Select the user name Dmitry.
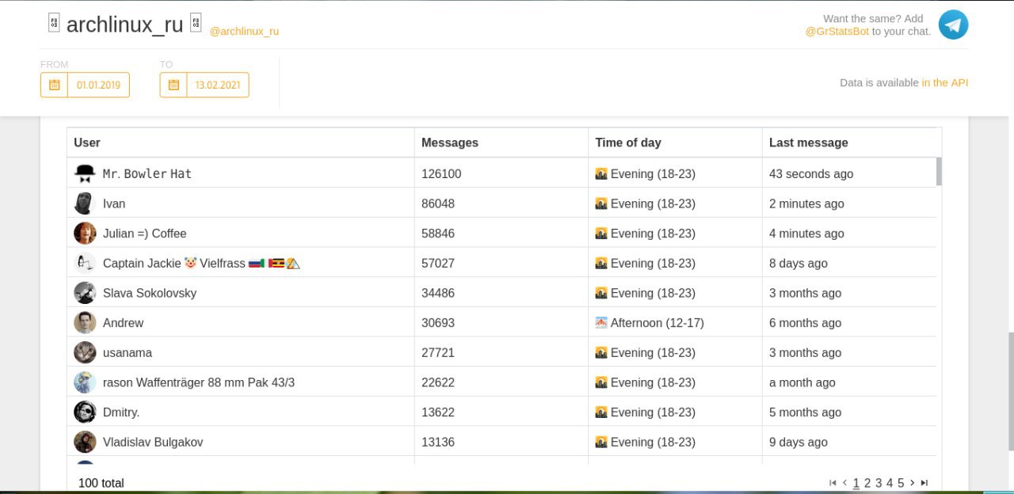The width and height of the screenshot is (1014, 494). click(x=121, y=412)
